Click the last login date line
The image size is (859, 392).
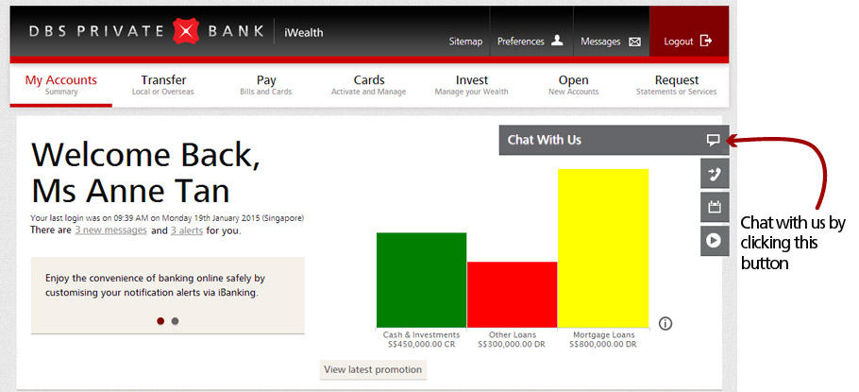(167, 217)
